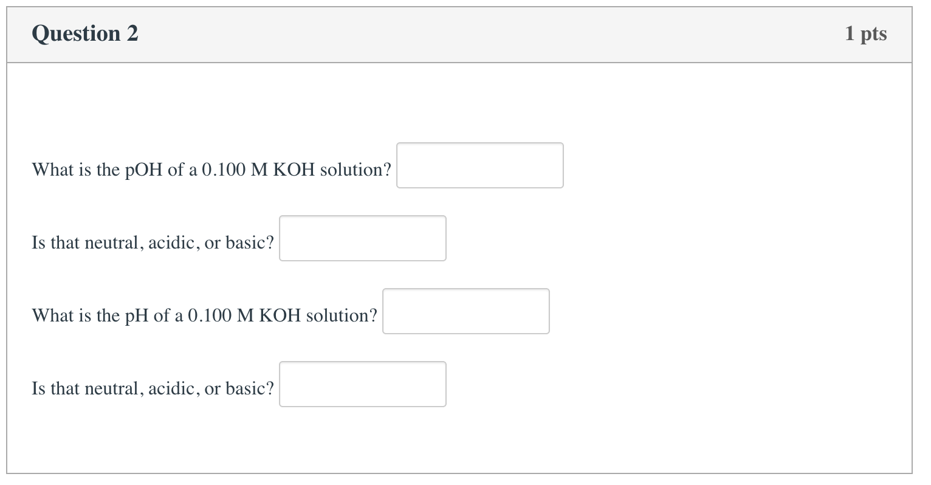931x485 pixels.
Task: Click the last "Is that neutral, acidic, or basic?" text
Action: click(x=153, y=388)
